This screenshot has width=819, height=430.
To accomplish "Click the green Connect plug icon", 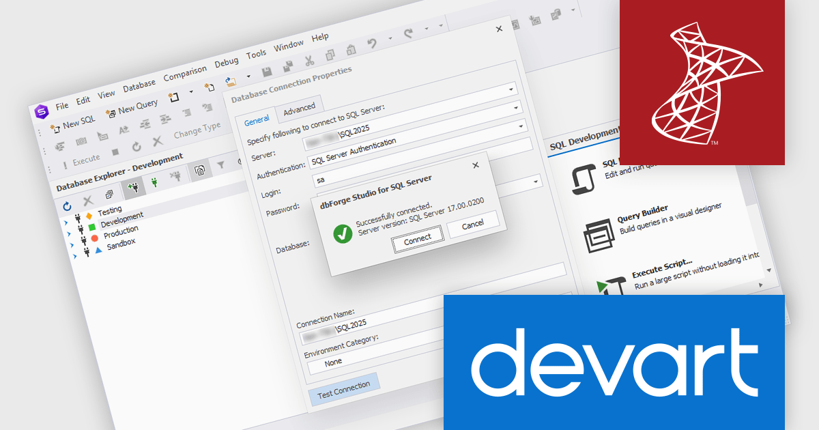I will click(x=154, y=182).
